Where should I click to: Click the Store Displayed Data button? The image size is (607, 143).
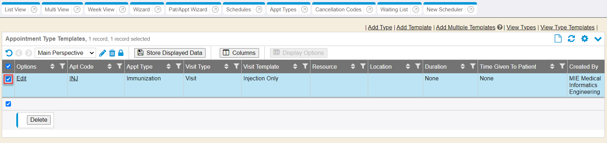click(x=170, y=53)
